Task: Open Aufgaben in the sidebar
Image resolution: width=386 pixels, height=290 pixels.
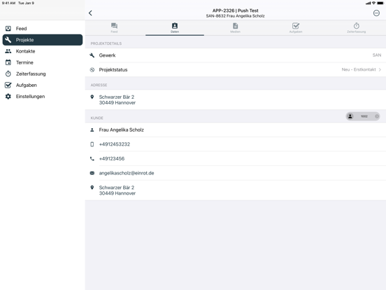Action: [43, 85]
